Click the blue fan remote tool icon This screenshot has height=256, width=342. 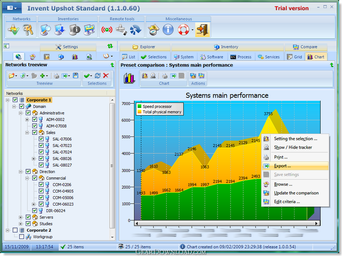[136, 30]
